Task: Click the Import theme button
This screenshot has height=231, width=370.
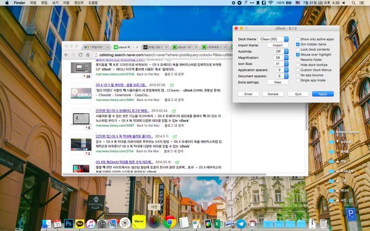Action: pyautogui.click(x=277, y=45)
